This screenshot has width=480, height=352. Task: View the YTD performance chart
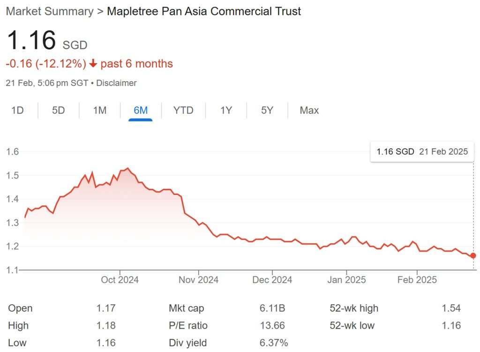[183, 110]
